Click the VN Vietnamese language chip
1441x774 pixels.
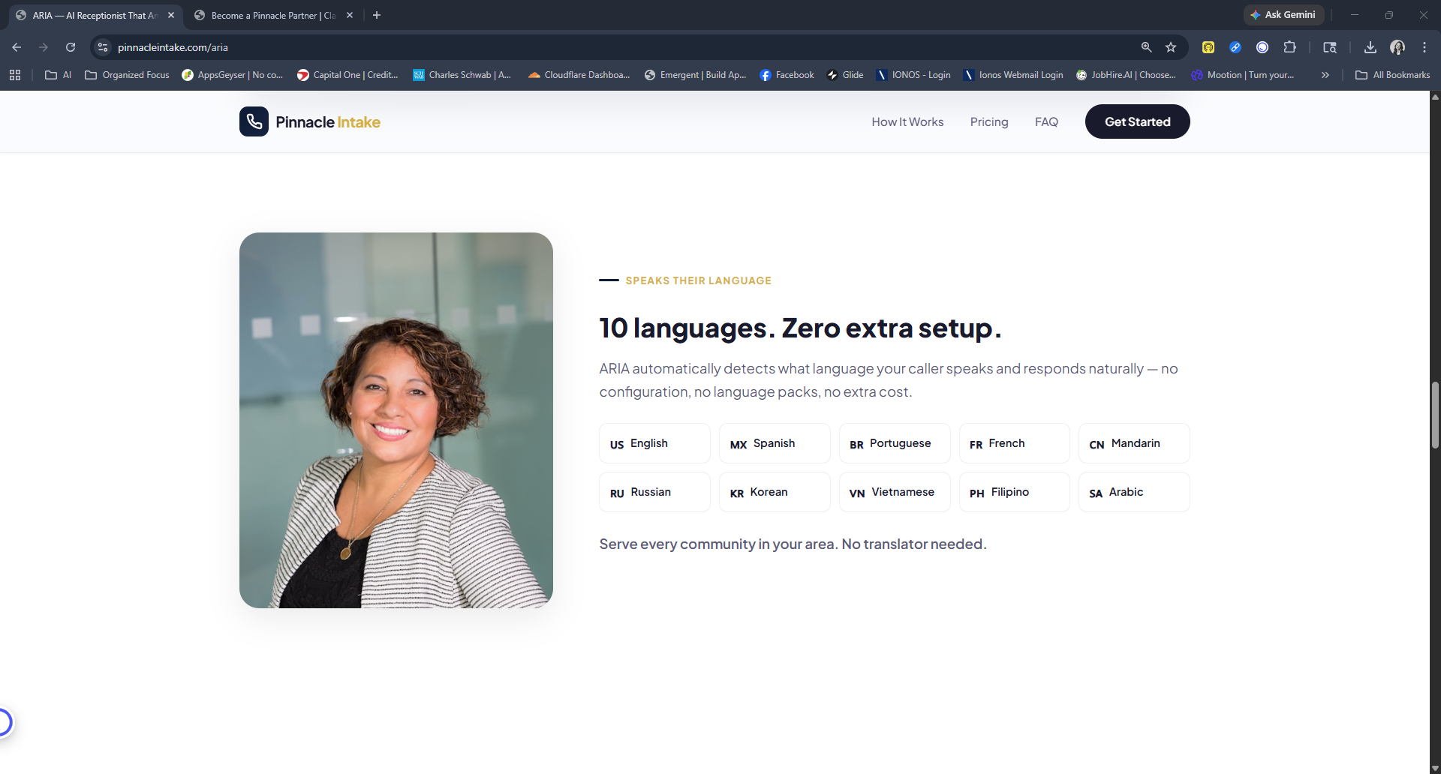[895, 492]
